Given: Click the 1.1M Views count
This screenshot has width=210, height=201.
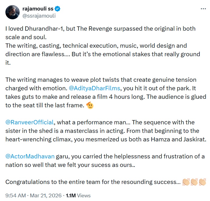Looking at the screenshot, I should 78,195.
